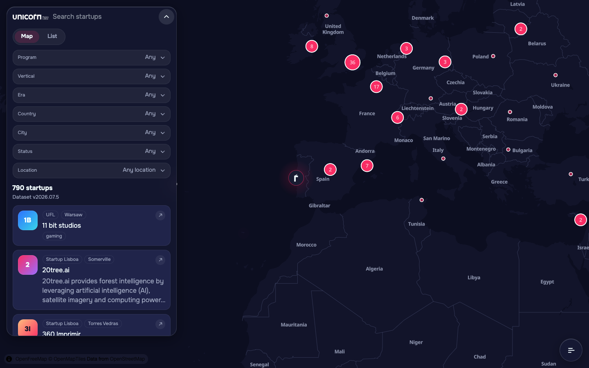Click the 17 cluster marker near Belgium
Screen dimensions: 589x368
click(376, 87)
